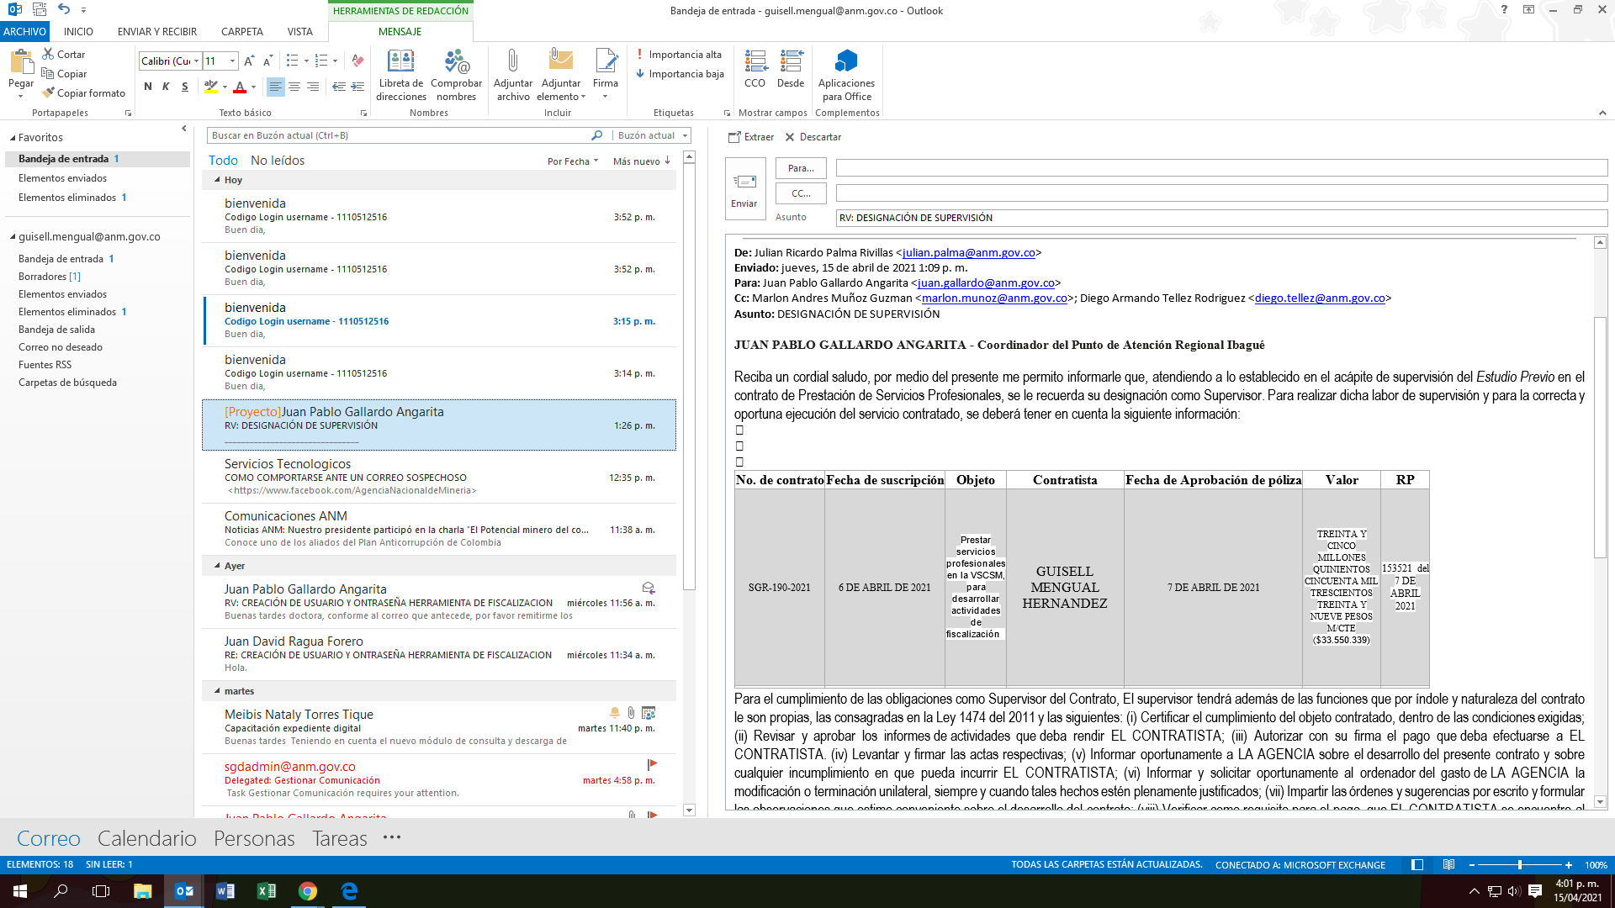Click the Pegar paste icon

tap(21, 62)
